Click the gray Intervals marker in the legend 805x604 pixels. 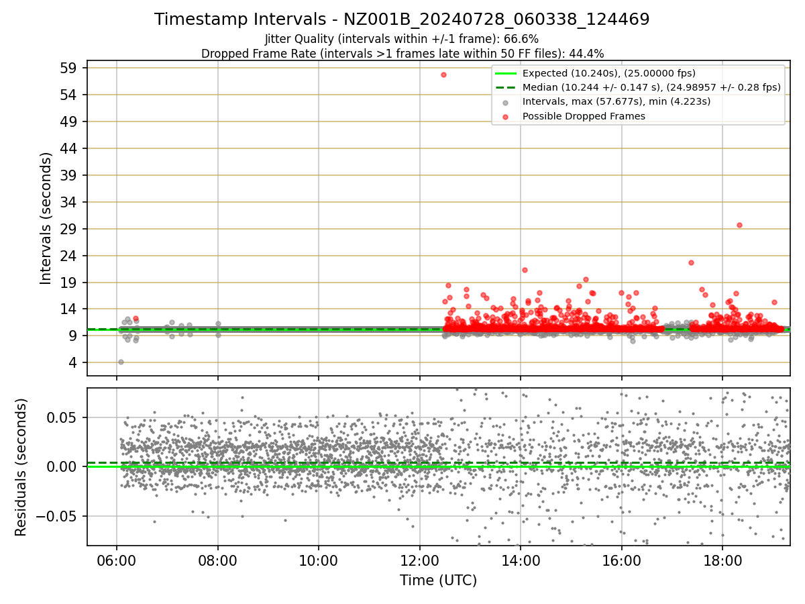(506, 102)
